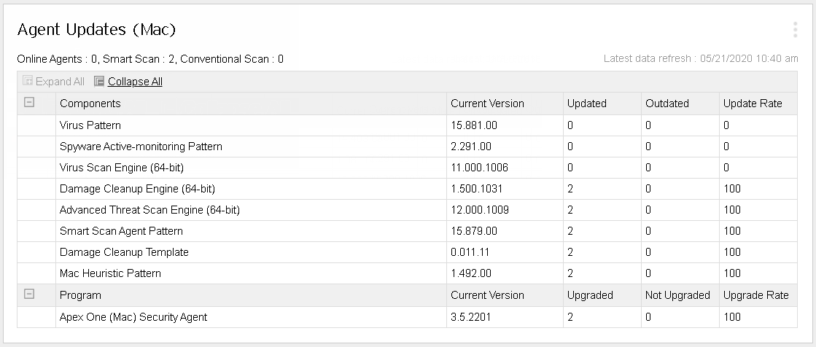The height and width of the screenshot is (347, 816).
Task: Click the Agent Updates (Mac) widget title
Action: point(96,30)
